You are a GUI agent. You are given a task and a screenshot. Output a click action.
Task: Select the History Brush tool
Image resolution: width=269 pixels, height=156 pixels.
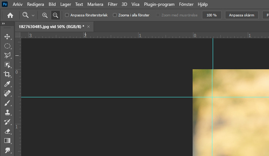[x=7, y=122]
